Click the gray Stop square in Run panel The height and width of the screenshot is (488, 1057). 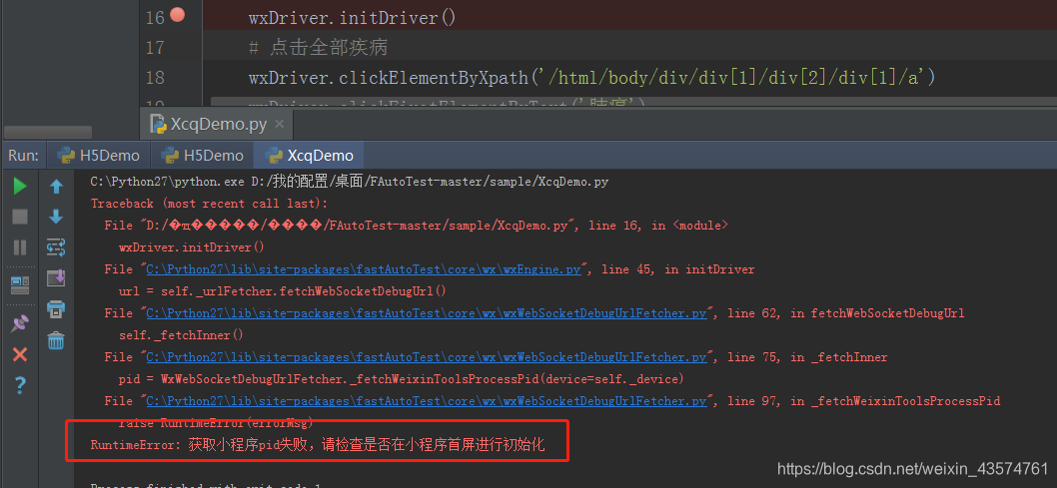(x=20, y=217)
